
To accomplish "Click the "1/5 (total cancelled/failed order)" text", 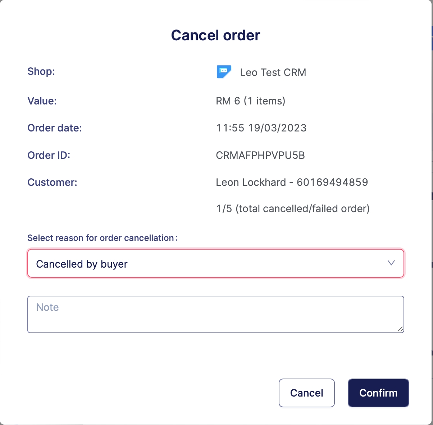I will (293, 209).
